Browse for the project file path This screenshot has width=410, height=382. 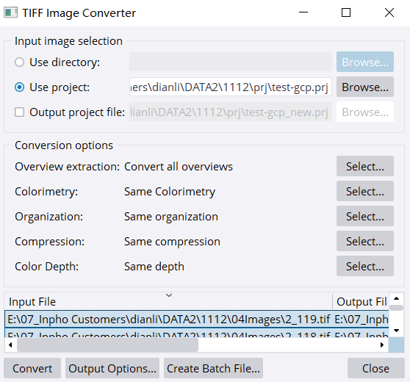coord(365,87)
